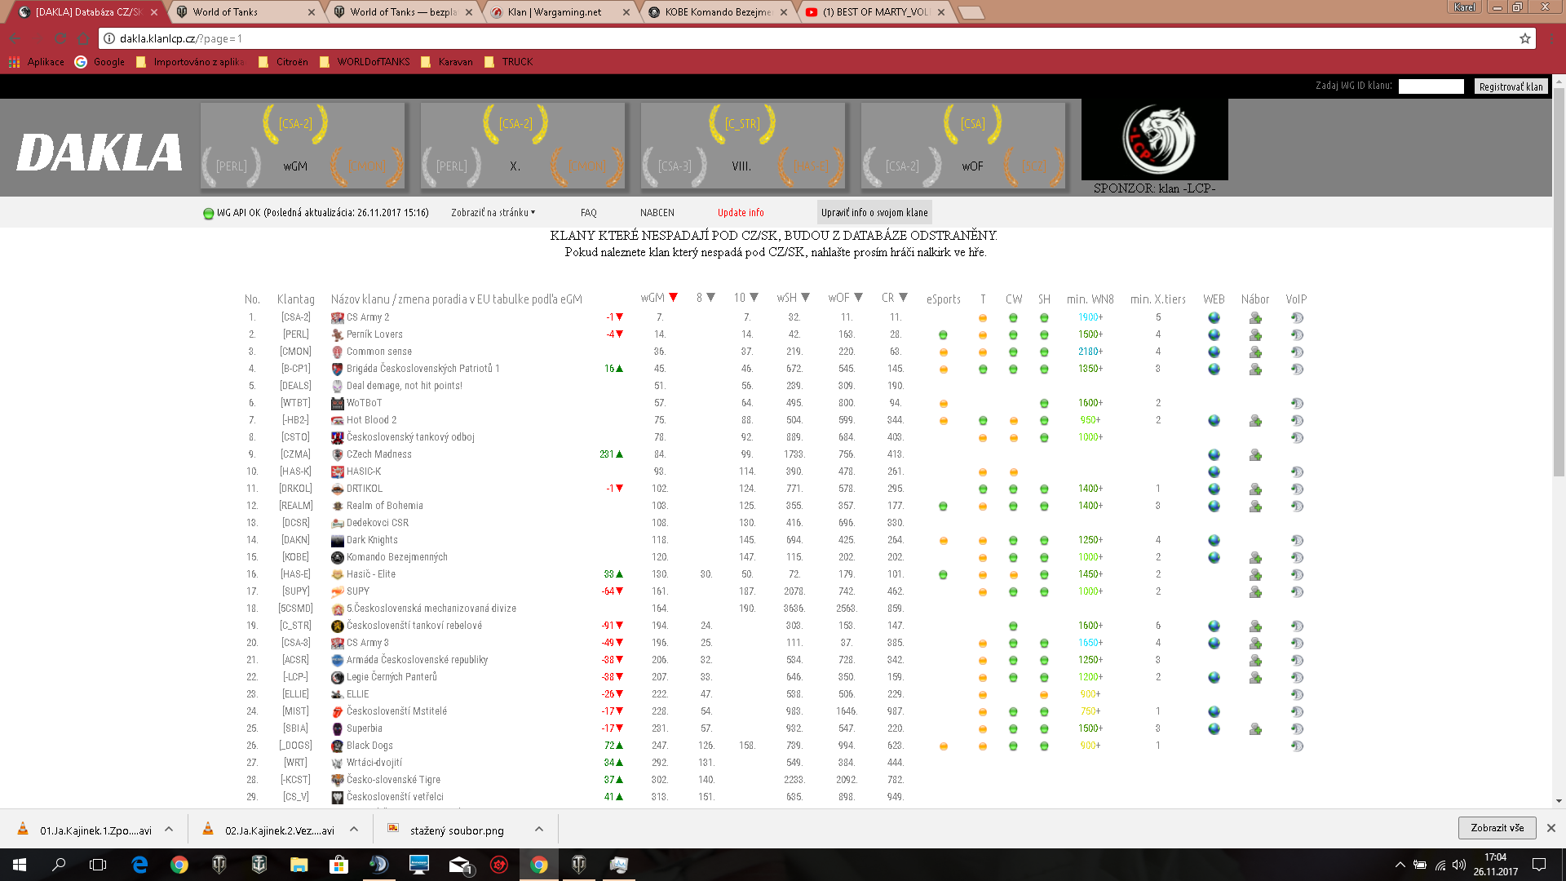Screen dimensions: 1566x881
Task: Switch to the KOBE Komando Bezejmenných tab
Action: tap(717, 12)
